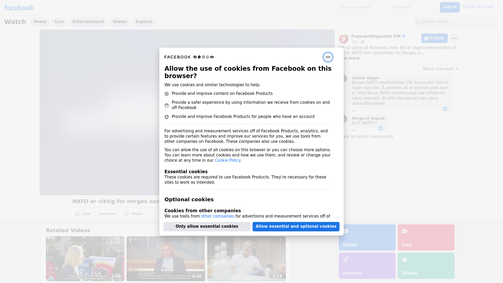Open the related video lasting 2:09
The height and width of the screenshot is (283, 503).
[x=85, y=259]
